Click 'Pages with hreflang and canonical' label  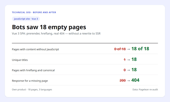pyautogui.click(x=33, y=70)
